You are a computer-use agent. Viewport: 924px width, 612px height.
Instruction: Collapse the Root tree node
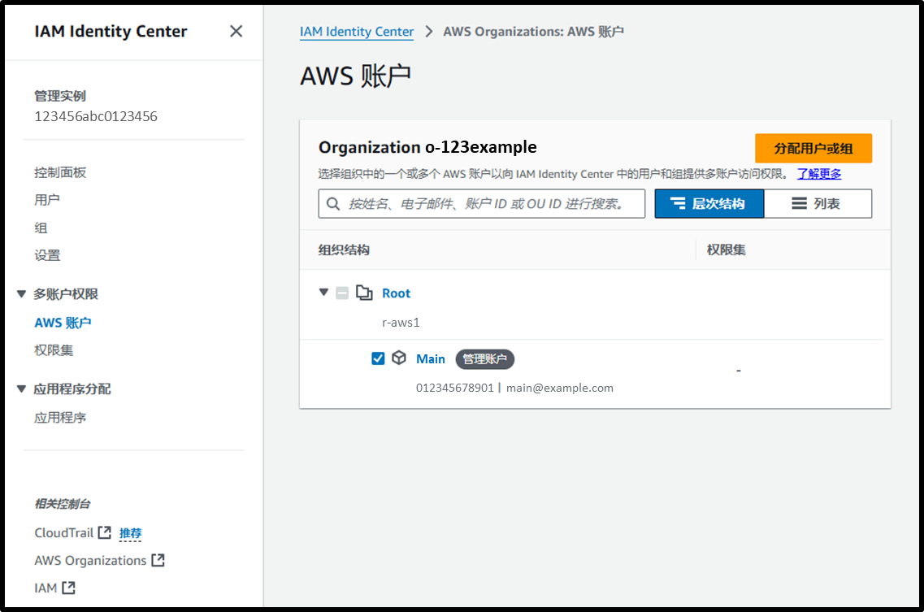323,293
